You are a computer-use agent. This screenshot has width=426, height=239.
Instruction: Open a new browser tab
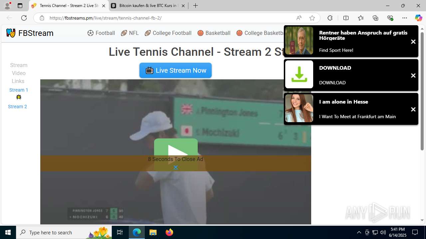pos(196,6)
